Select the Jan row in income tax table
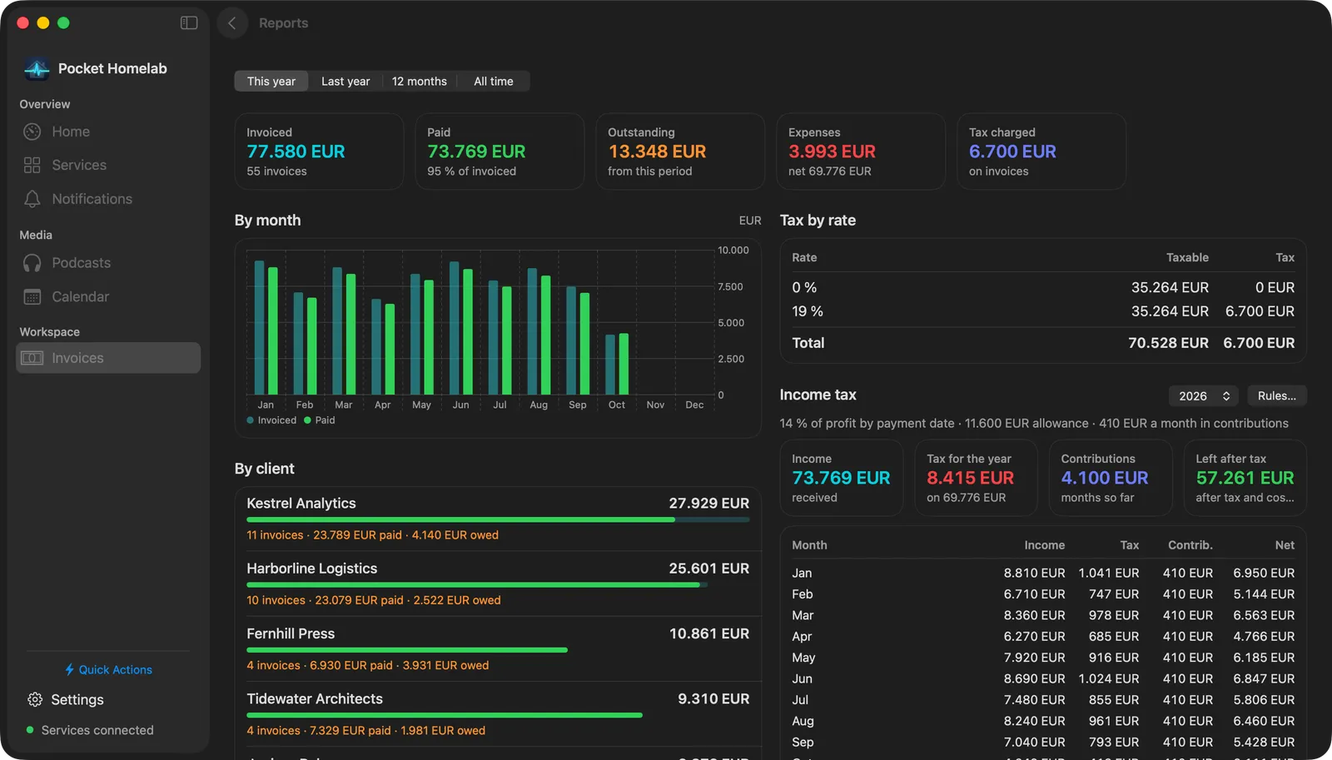Viewport: 1332px width, 760px height. (1043, 574)
